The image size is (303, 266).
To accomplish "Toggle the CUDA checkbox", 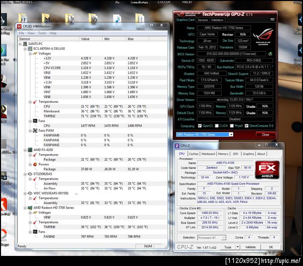I will click(x=217, y=126).
